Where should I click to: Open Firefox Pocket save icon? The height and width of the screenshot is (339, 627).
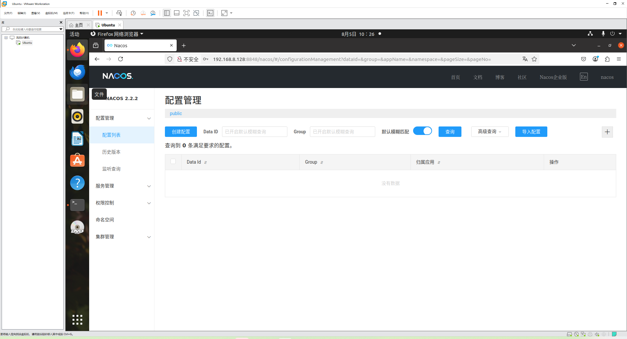[584, 59]
